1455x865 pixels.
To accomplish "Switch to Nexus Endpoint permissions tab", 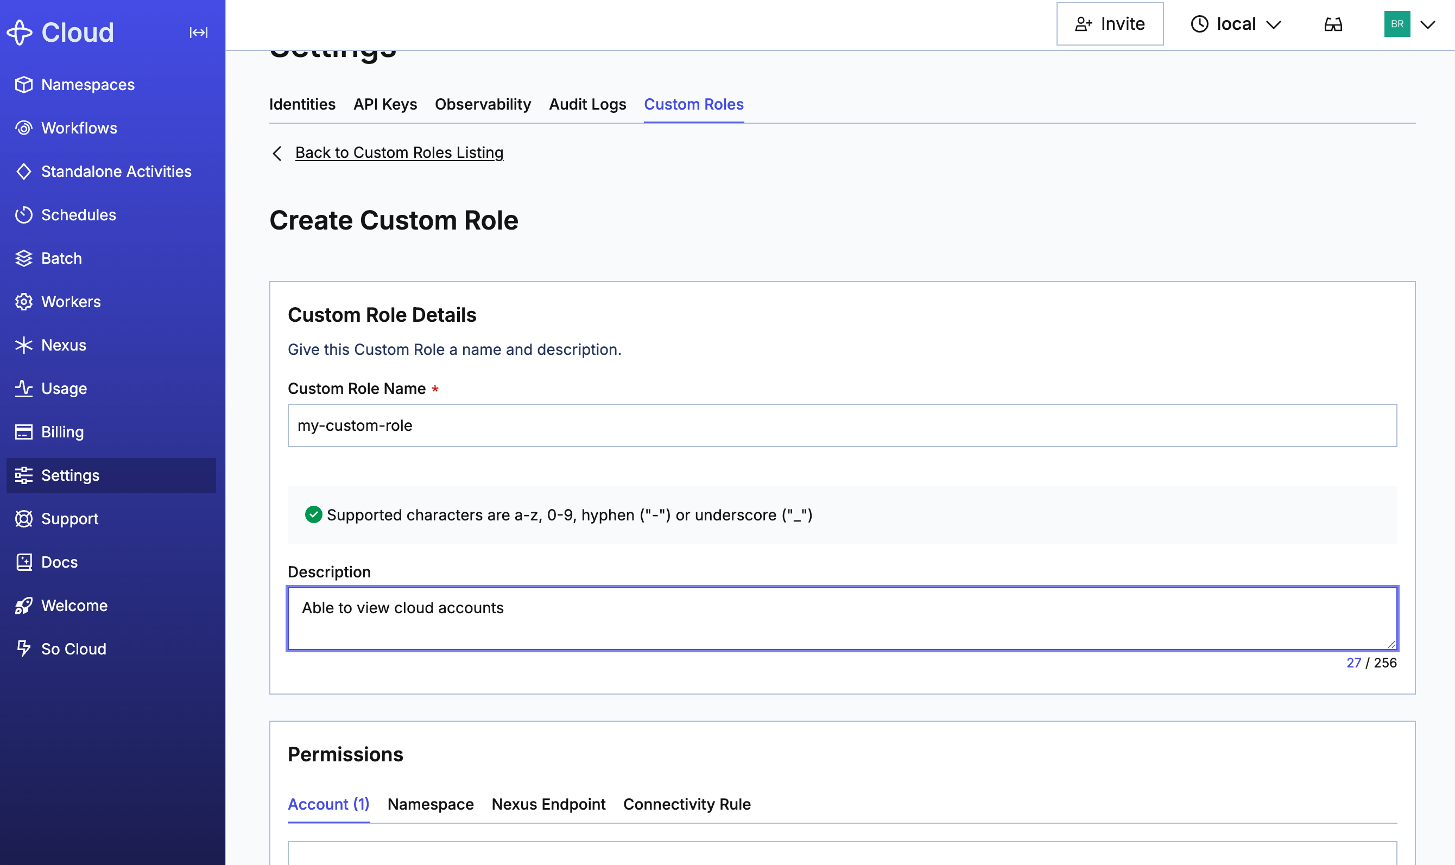I will point(548,804).
